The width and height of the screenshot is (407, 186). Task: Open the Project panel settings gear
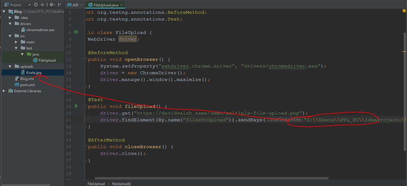coord(51,5)
